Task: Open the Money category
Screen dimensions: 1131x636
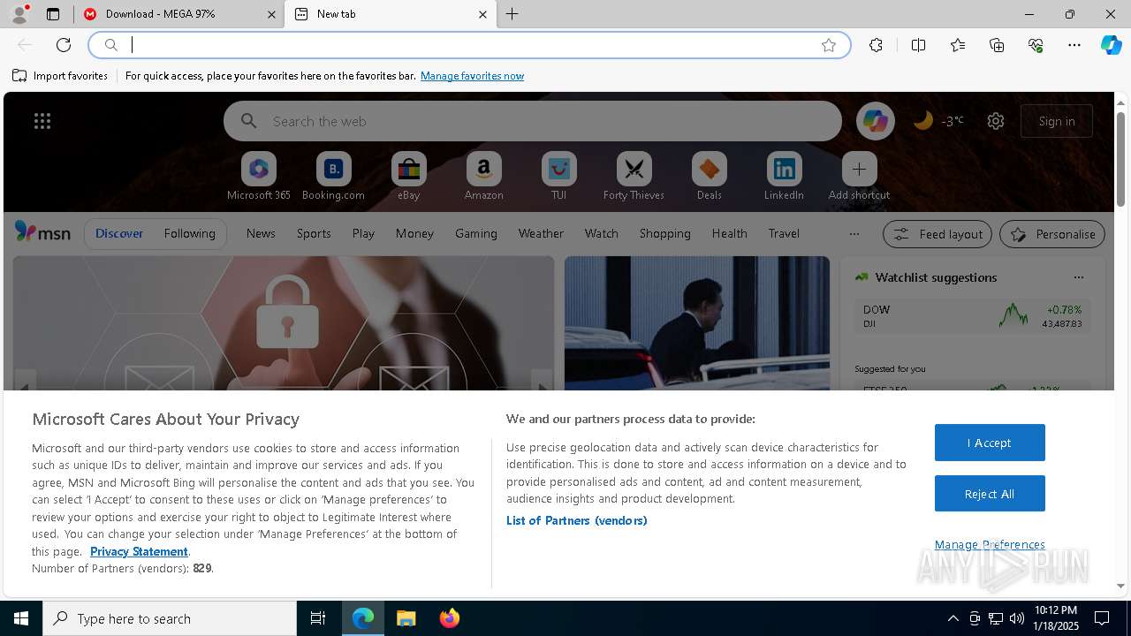Action: pyautogui.click(x=414, y=233)
